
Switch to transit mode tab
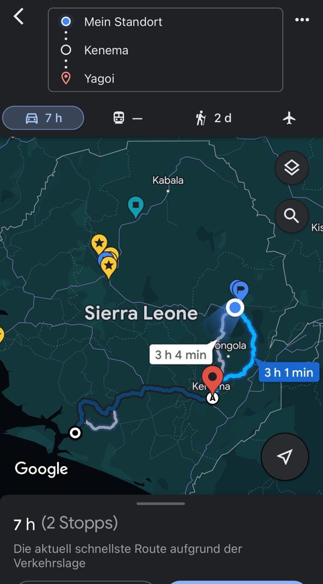pyautogui.click(x=127, y=119)
